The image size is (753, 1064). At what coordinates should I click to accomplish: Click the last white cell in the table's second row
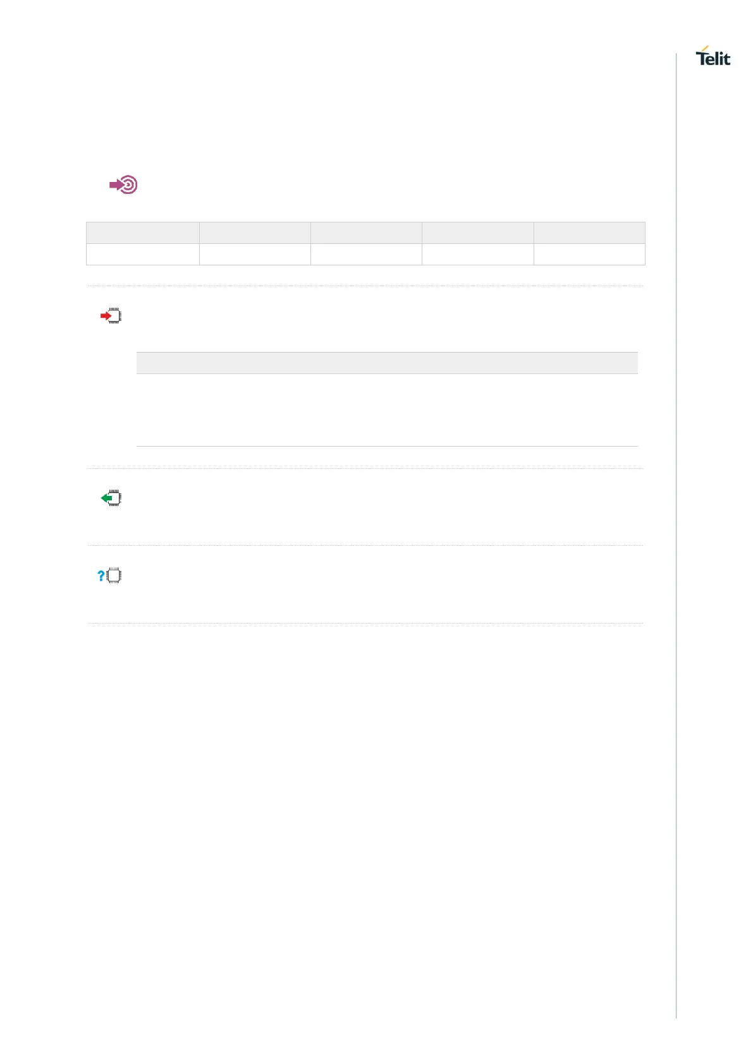589,254
